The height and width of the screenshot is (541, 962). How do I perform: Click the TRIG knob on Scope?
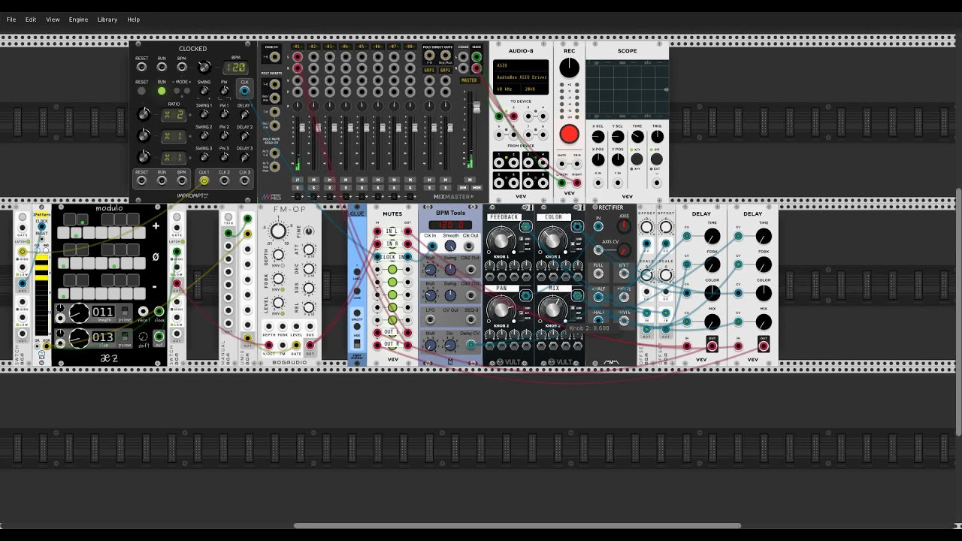tap(657, 137)
